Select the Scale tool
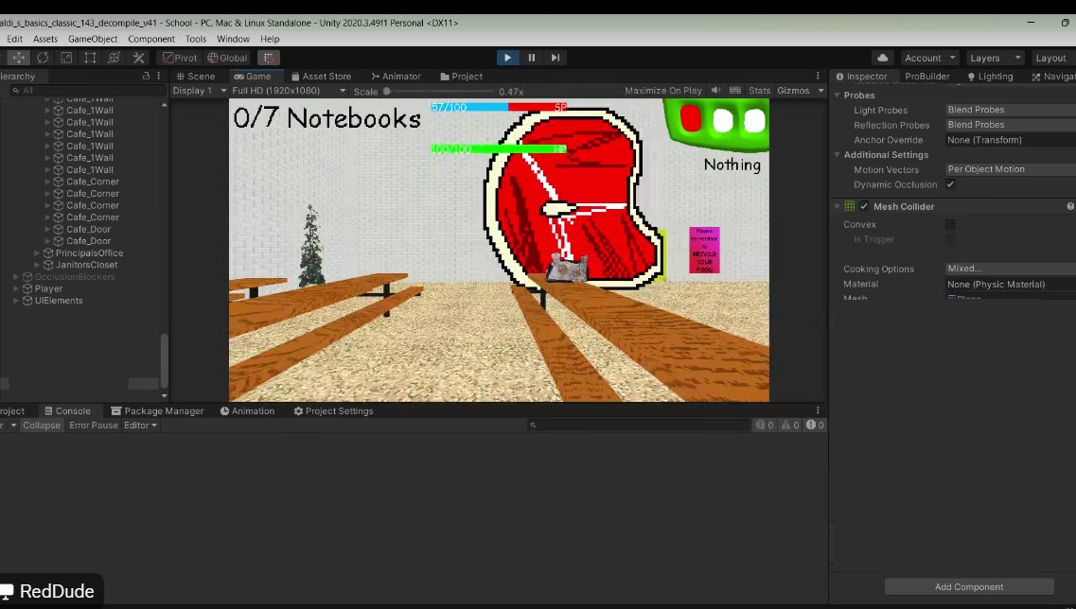 (x=66, y=58)
